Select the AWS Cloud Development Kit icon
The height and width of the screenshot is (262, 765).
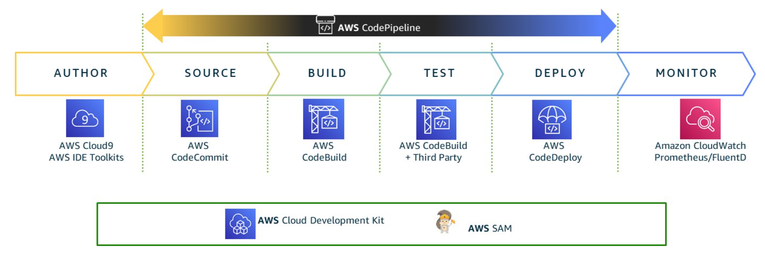[x=240, y=224]
